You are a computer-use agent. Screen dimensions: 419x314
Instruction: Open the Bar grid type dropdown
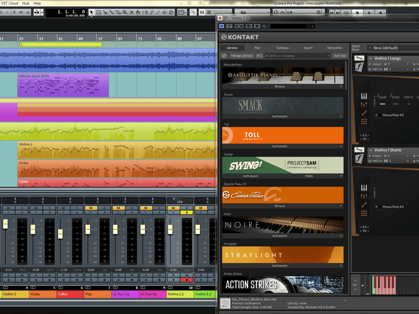point(253,12)
